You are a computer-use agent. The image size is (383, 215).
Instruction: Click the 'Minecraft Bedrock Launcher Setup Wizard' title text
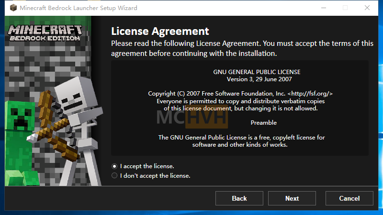point(79,8)
